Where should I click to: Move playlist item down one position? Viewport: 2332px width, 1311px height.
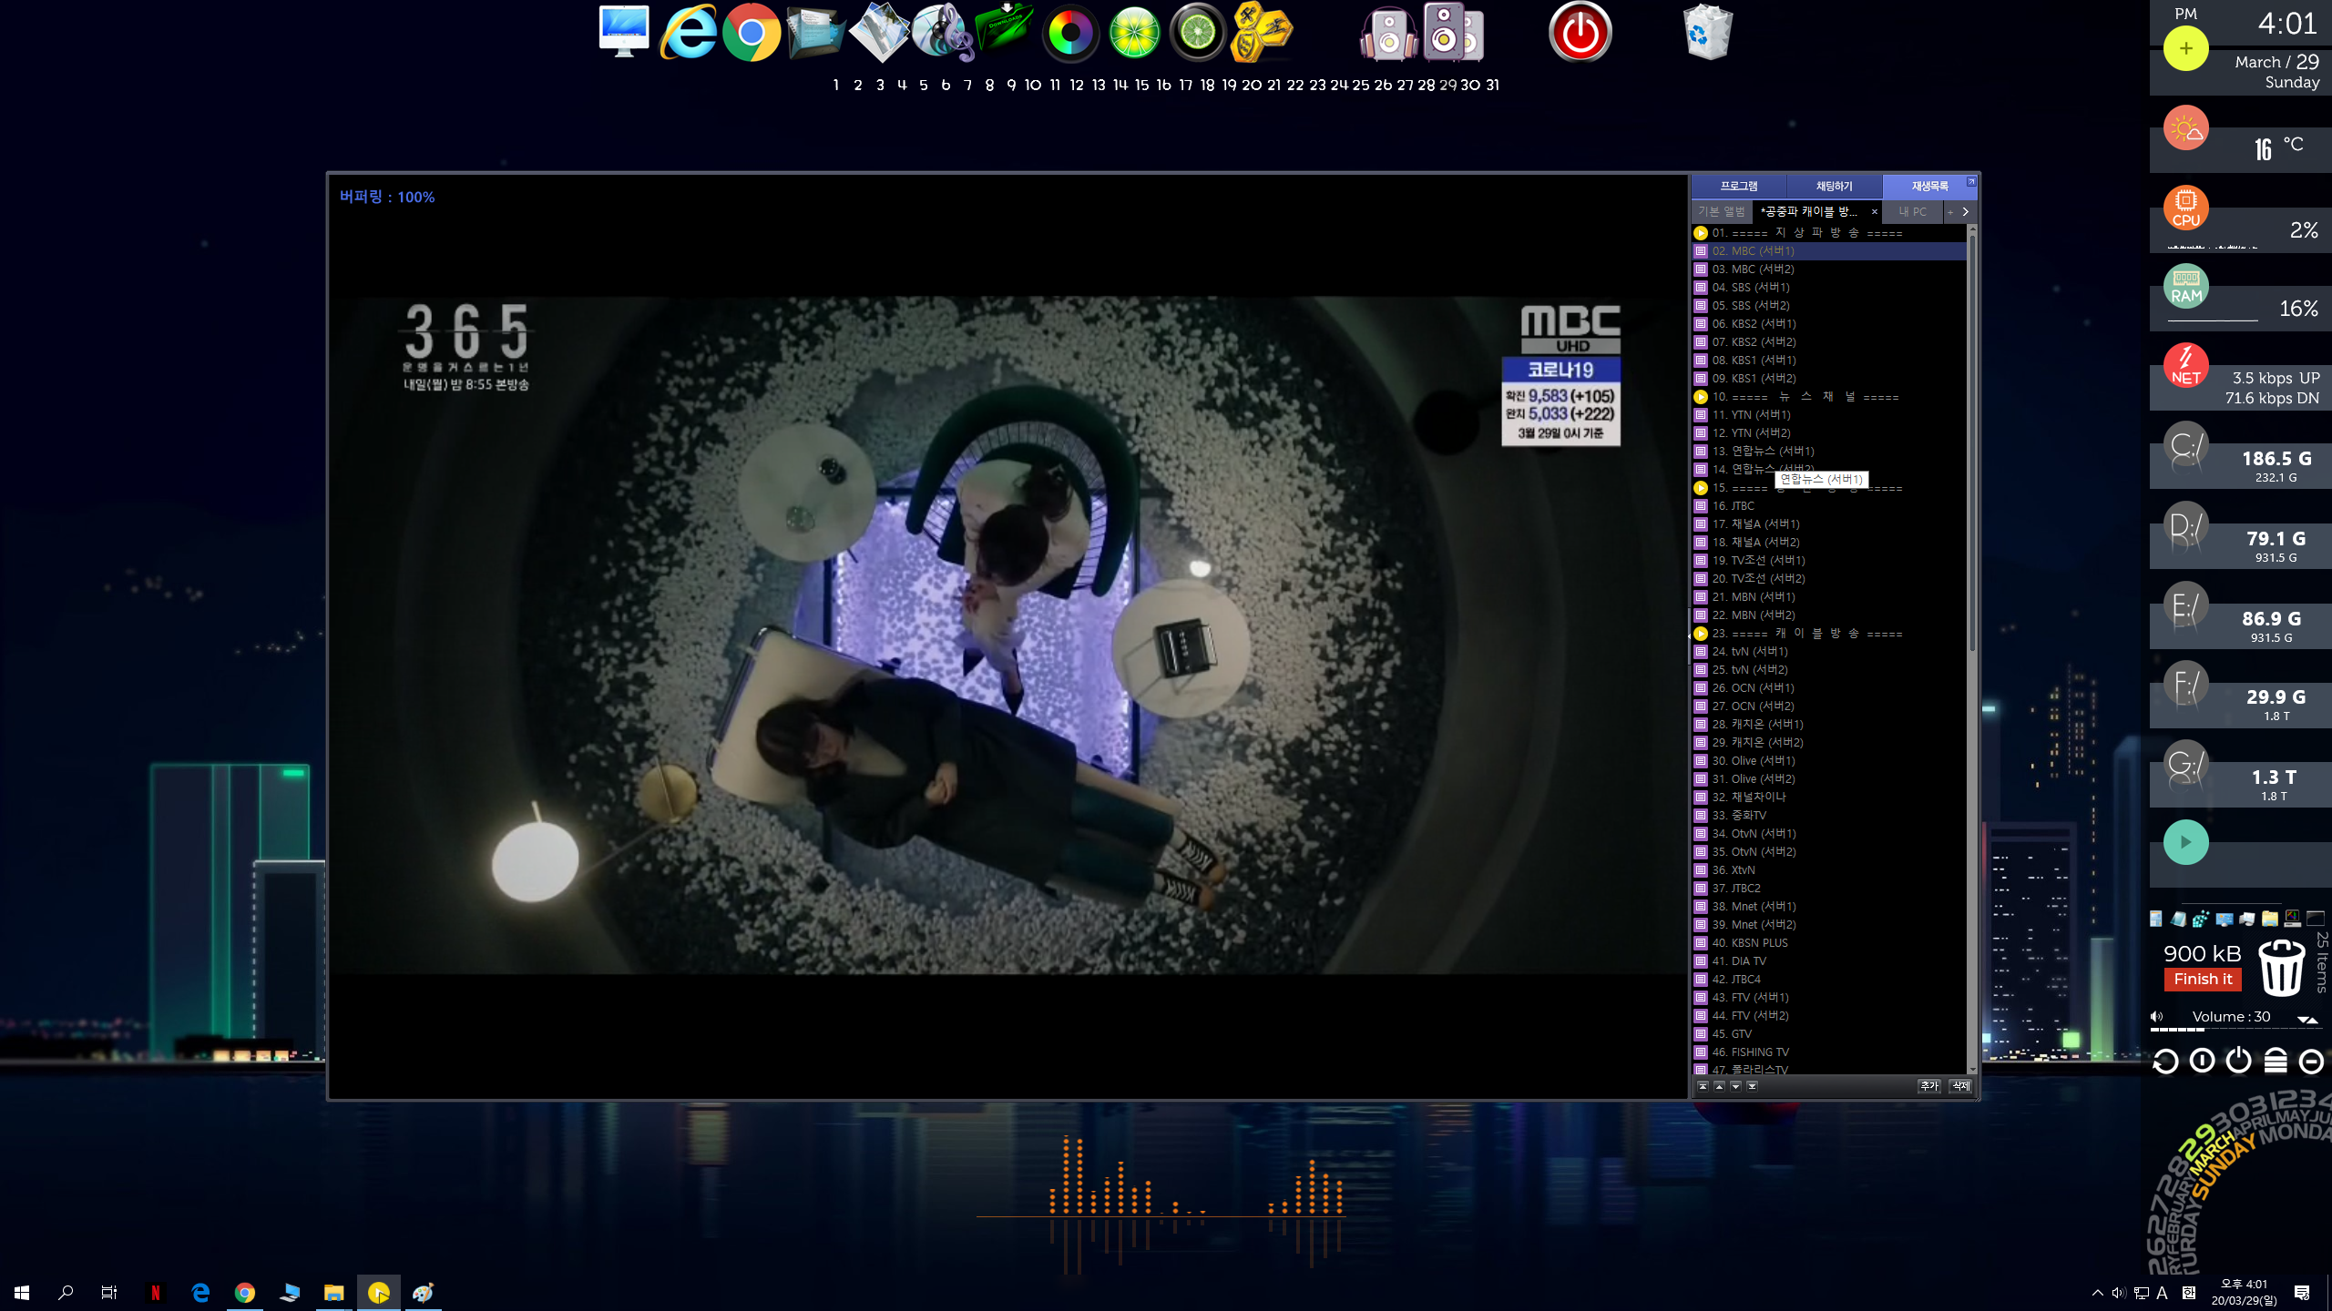click(x=1735, y=1086)
